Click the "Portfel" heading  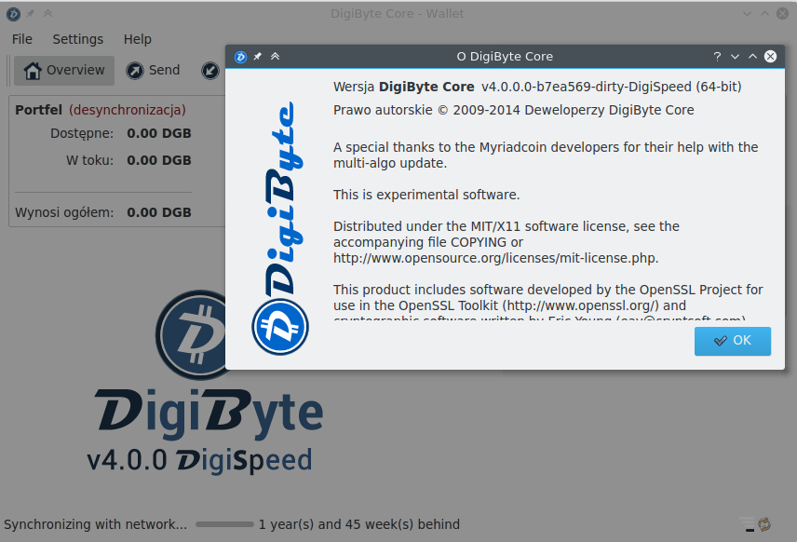point(38,110)
